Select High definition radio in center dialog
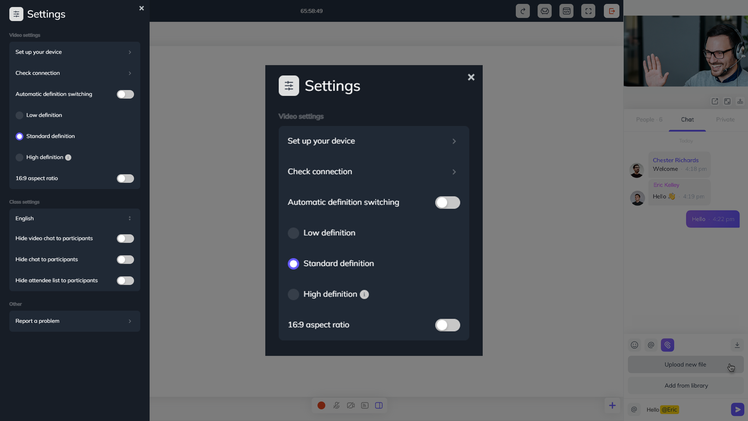 pos(293,294)
